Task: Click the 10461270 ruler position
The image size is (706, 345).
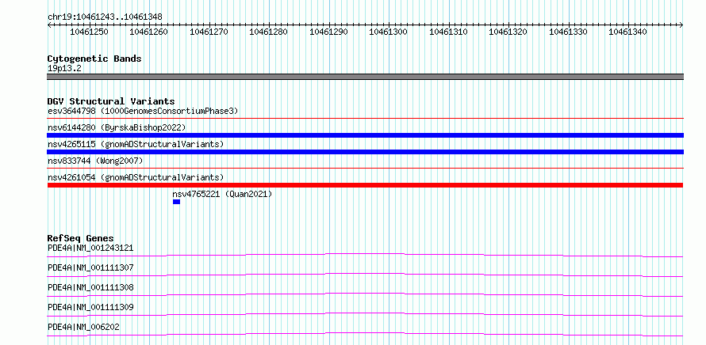Action: pyautogui.click(x=209, y=32)
